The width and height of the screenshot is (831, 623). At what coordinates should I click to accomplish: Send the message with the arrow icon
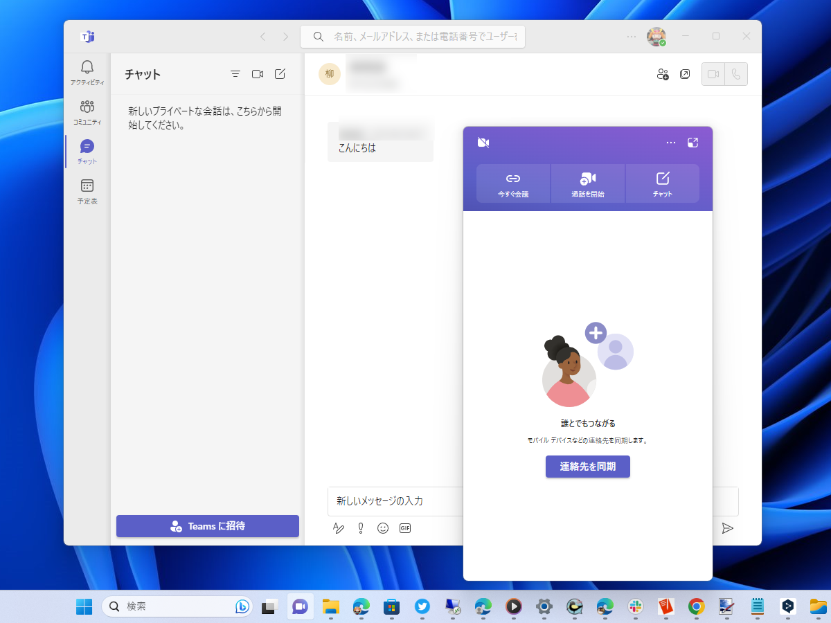(x=728, y=528)
